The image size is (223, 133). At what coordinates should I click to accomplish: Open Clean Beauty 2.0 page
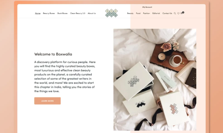[x=77, y=13]
